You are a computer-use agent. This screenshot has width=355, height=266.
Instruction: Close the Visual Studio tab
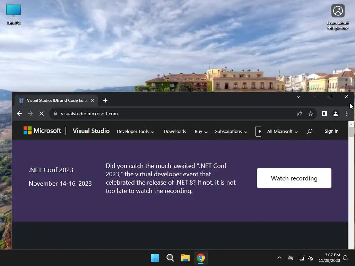[x=92, y=100]
